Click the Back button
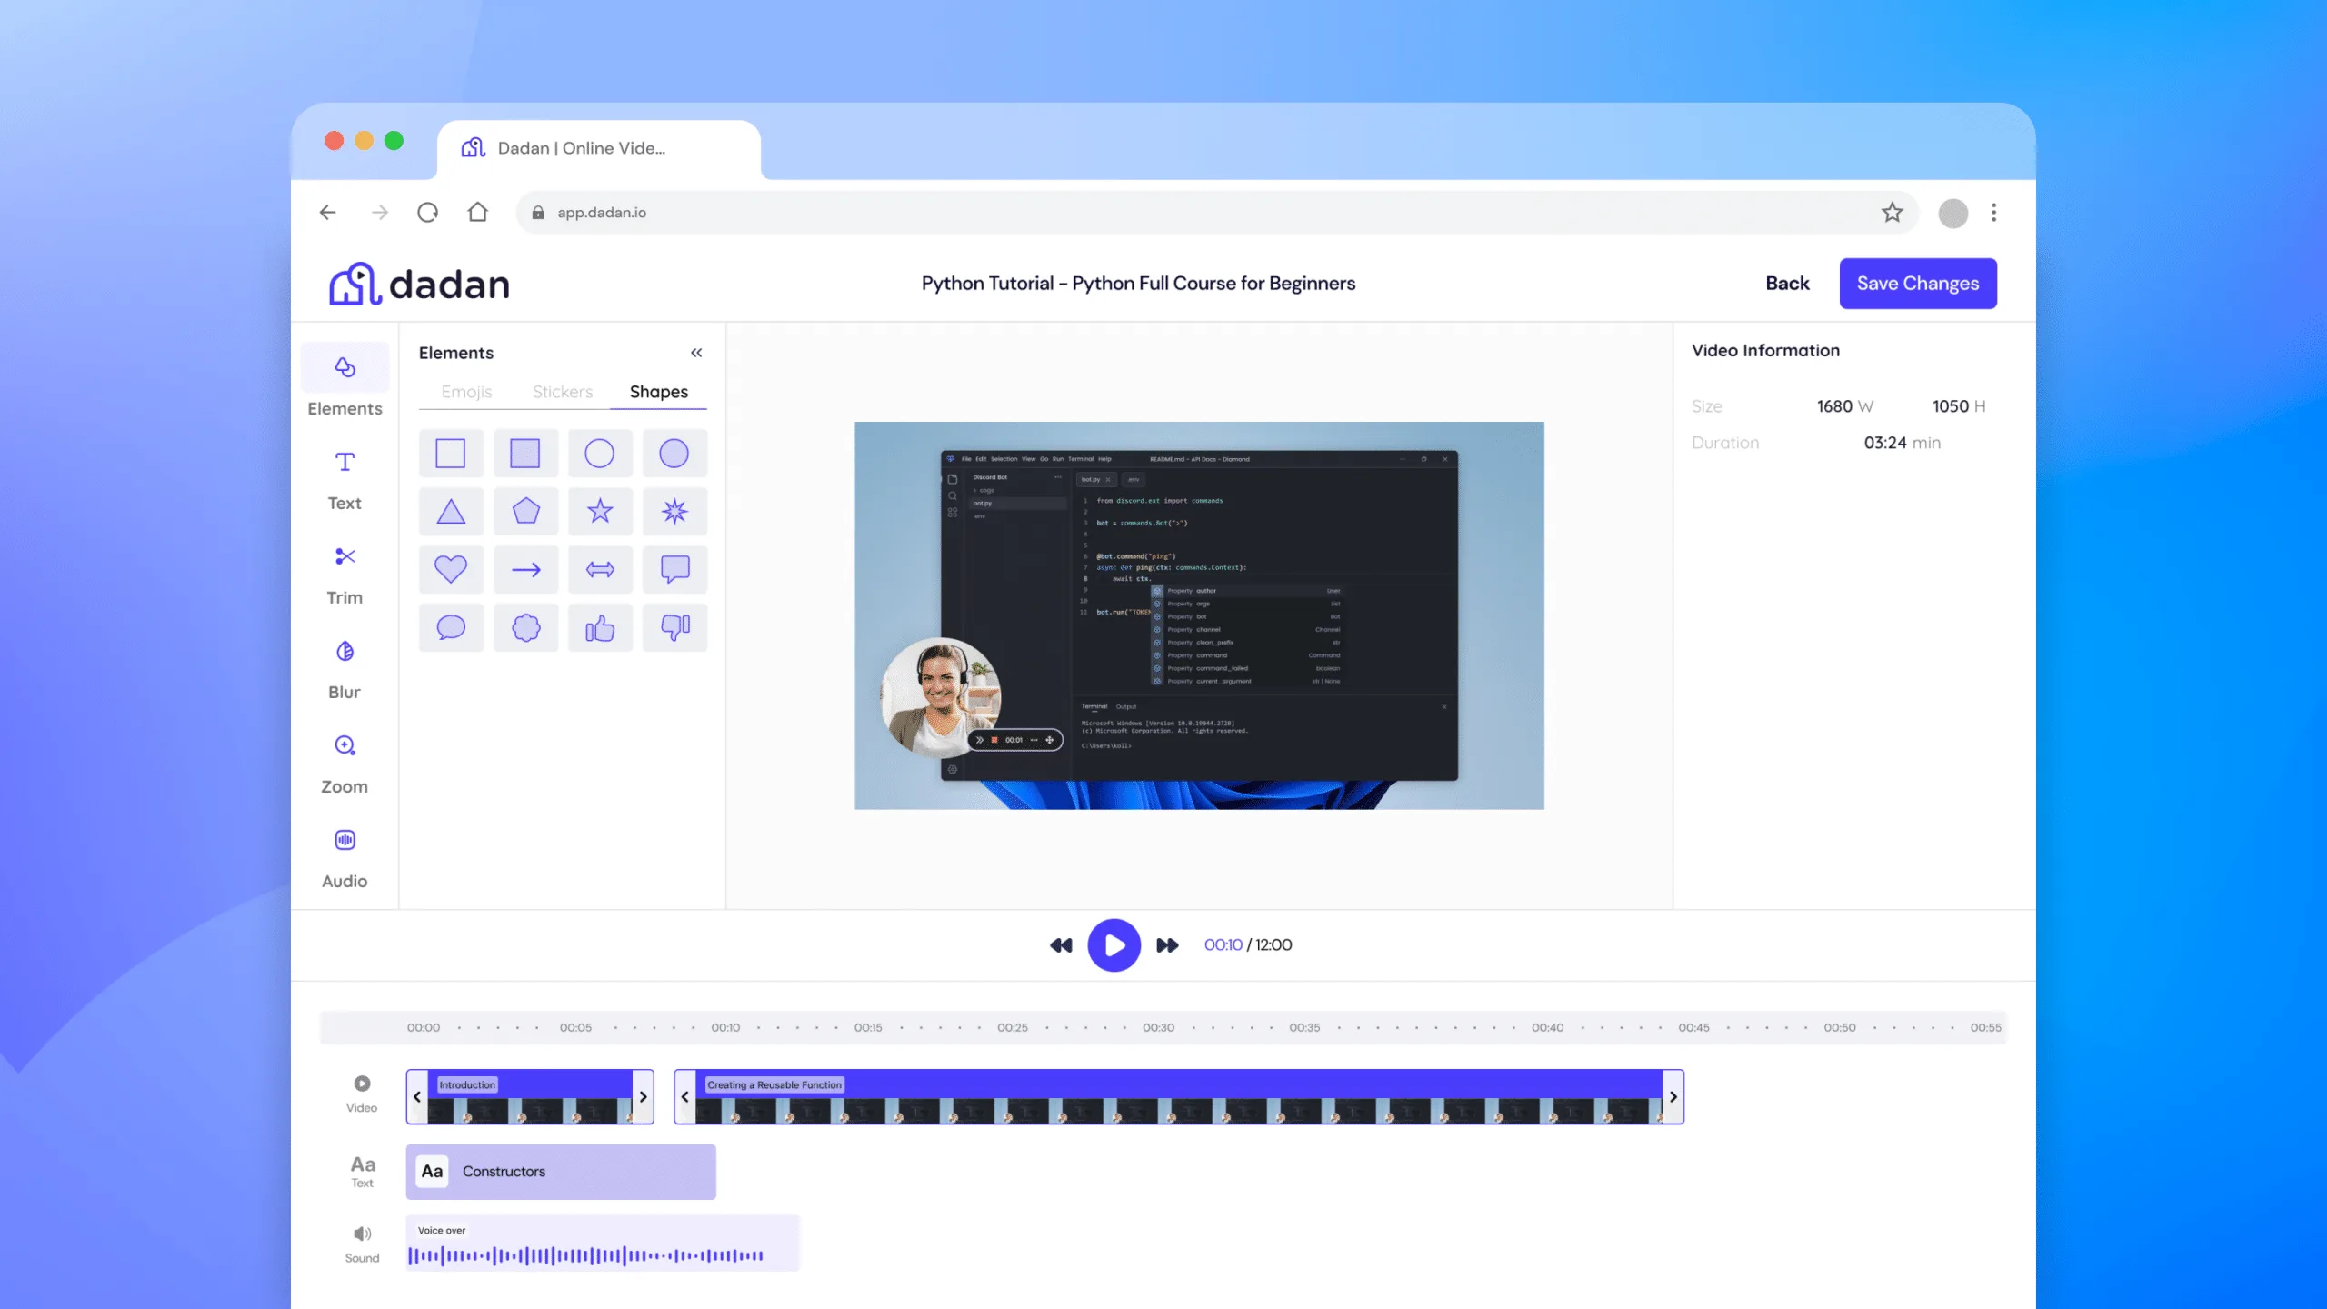 tap(1787, 283)
